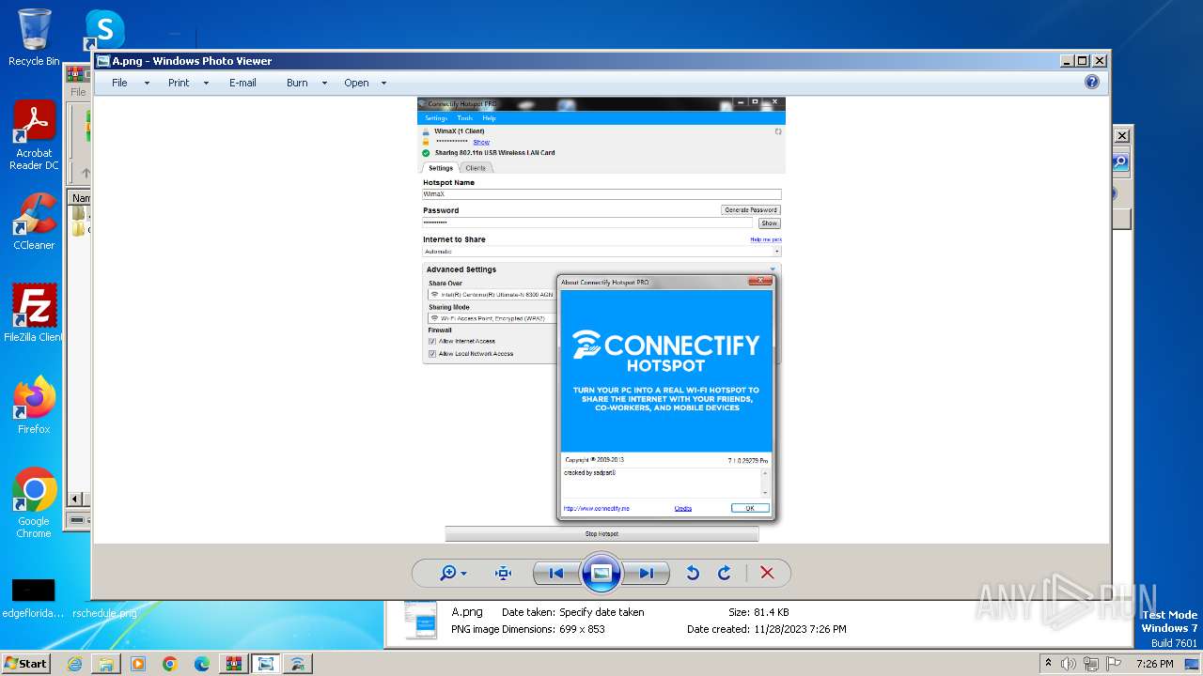
Task: Start the slide show with the center button
Action: click(601, 573)
